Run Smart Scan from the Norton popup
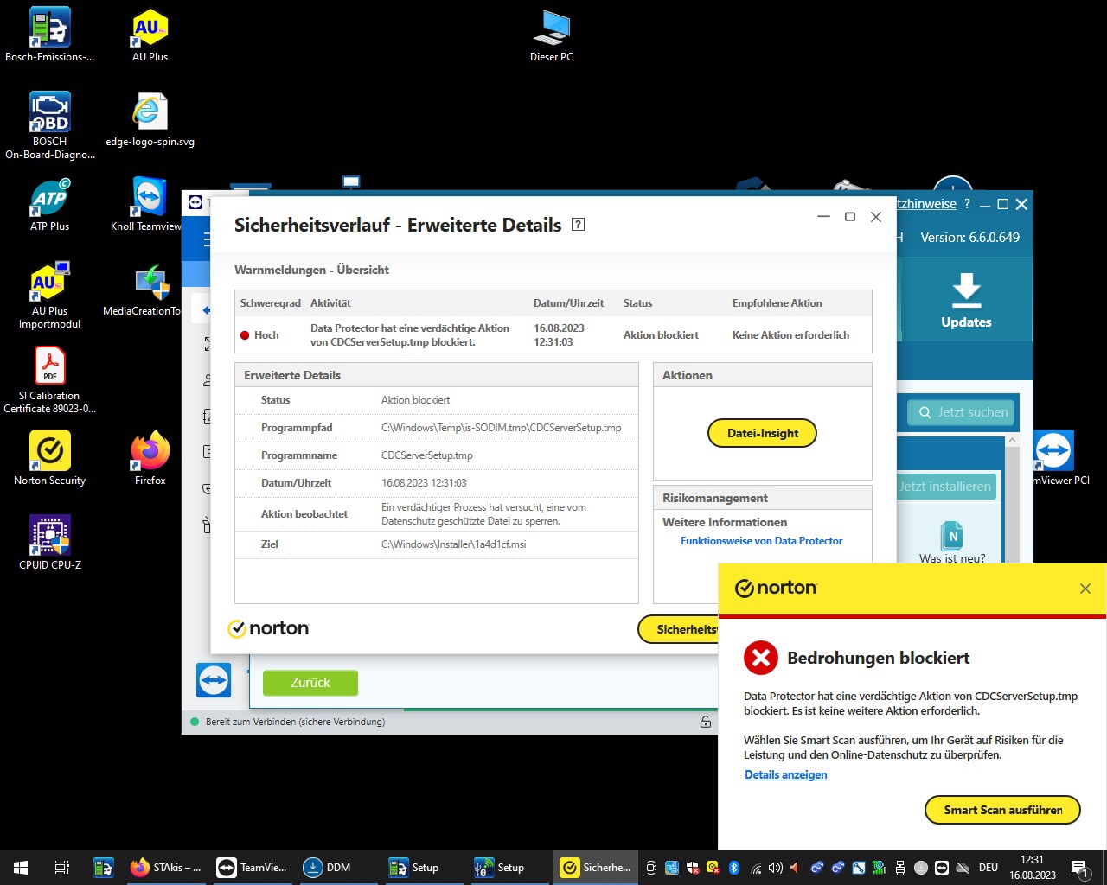This screenshot has width=1107, height=885. click(x=1002, y=810)
